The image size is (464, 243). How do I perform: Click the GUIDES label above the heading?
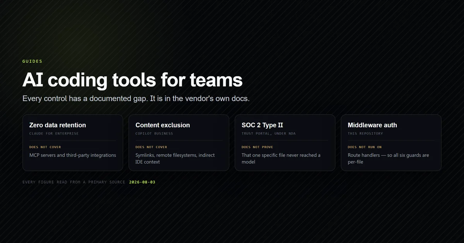click(32, 61)
